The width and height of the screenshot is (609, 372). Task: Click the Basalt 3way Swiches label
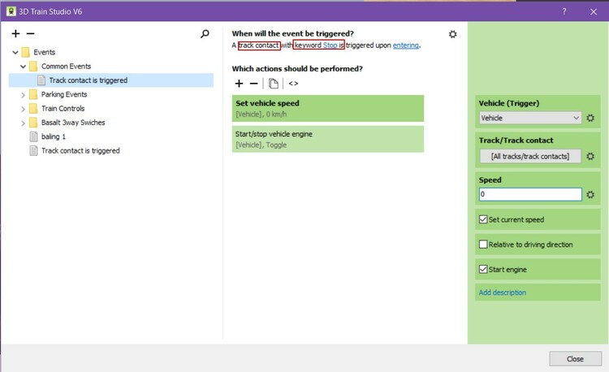[x=73, y=123]
